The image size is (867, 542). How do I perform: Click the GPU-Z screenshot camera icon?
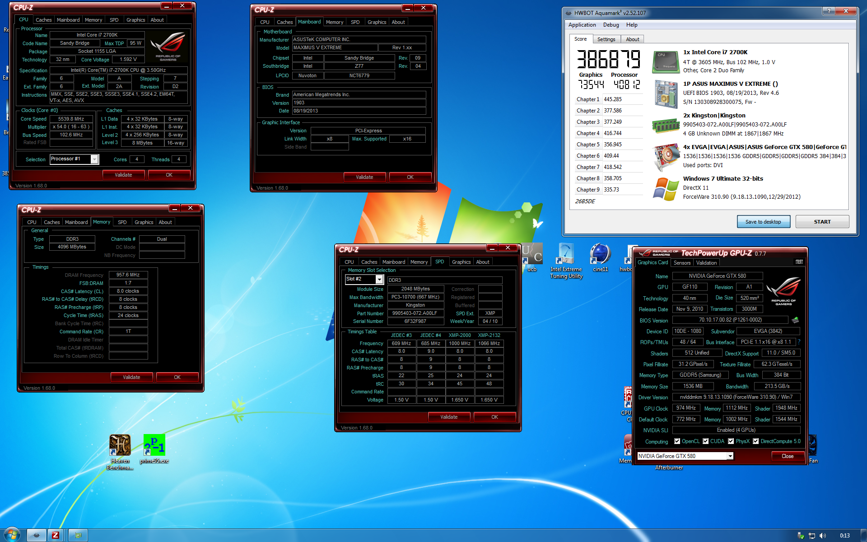pyautogui.click(x=799, y=262)
